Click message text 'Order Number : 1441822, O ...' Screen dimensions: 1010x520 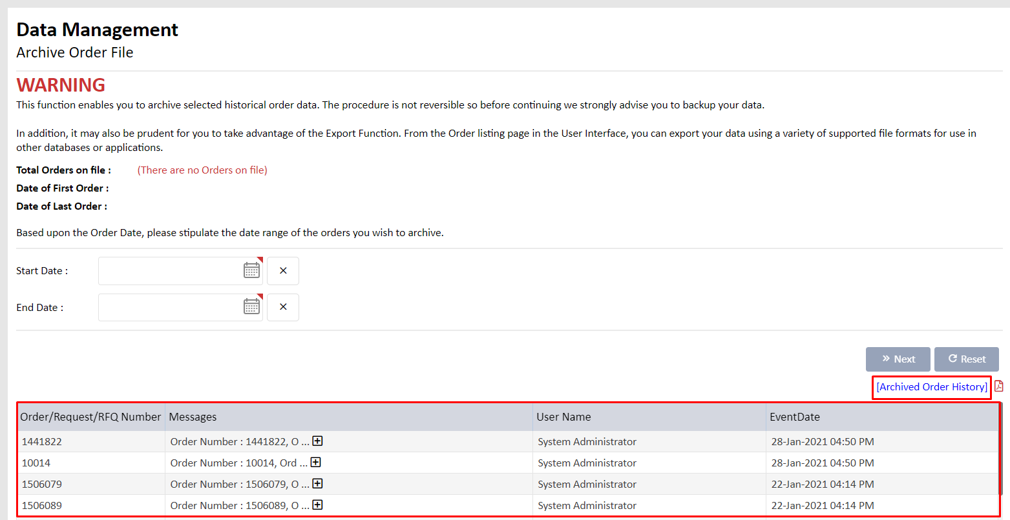pyautogui.click(x=240, y=441)
